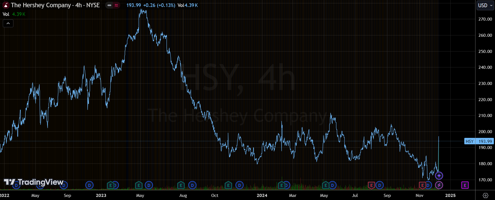Open the green earnings marker near late July 2023
Viewport: 495px width, 200px height.
(x=181, y=185)
